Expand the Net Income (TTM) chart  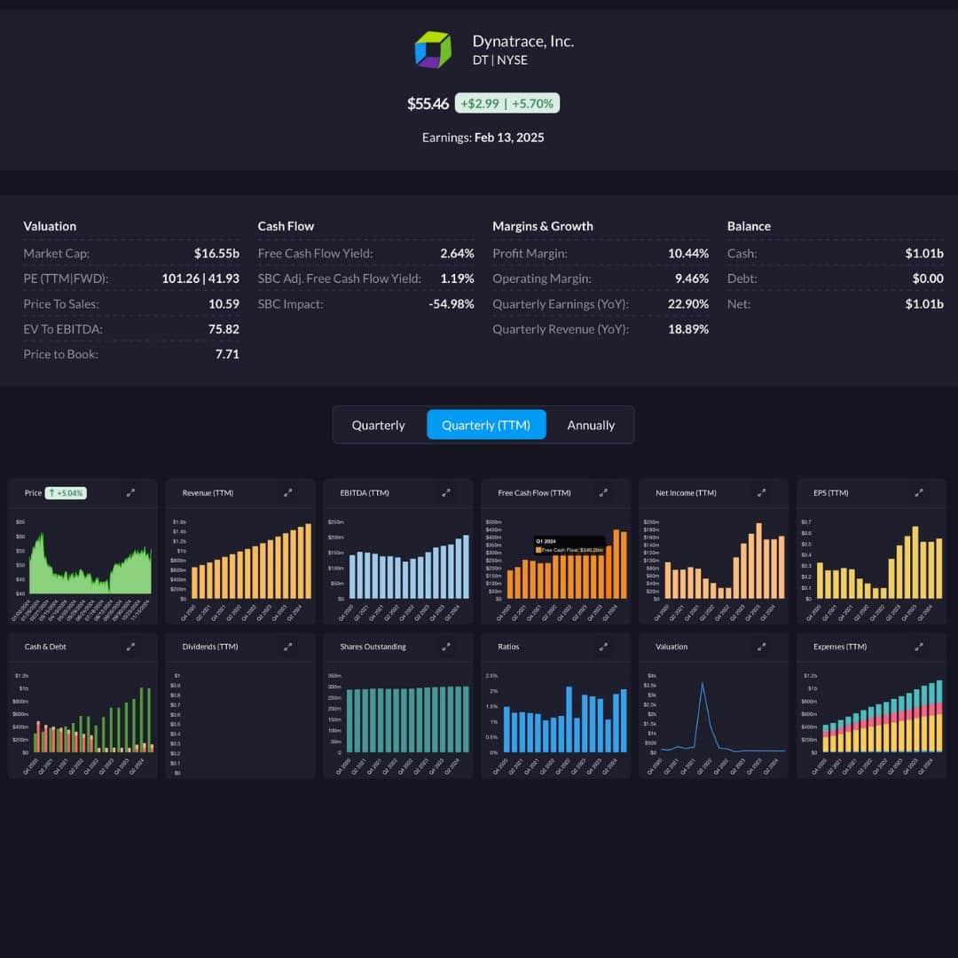761,492
